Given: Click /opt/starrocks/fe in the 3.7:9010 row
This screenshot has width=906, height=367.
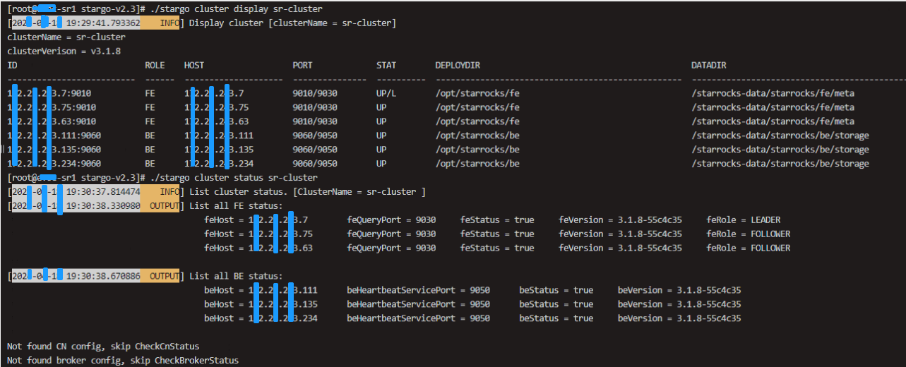Looking at the screenshot, I should coord(477,93).
